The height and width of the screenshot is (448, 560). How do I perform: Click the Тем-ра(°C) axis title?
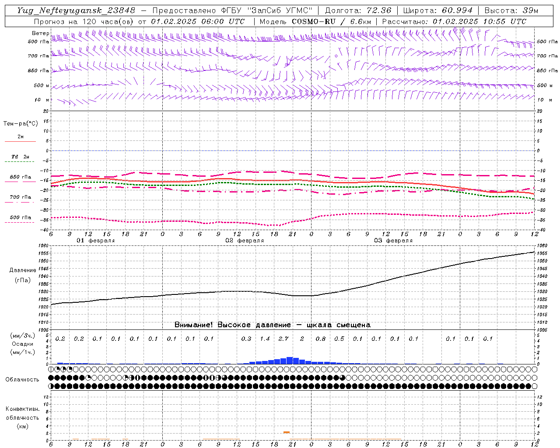[x=21, y=124]
